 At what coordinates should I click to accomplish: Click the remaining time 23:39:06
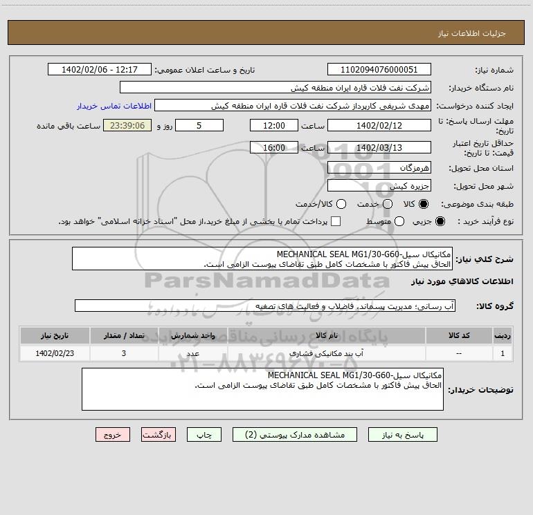coord(127,125)
